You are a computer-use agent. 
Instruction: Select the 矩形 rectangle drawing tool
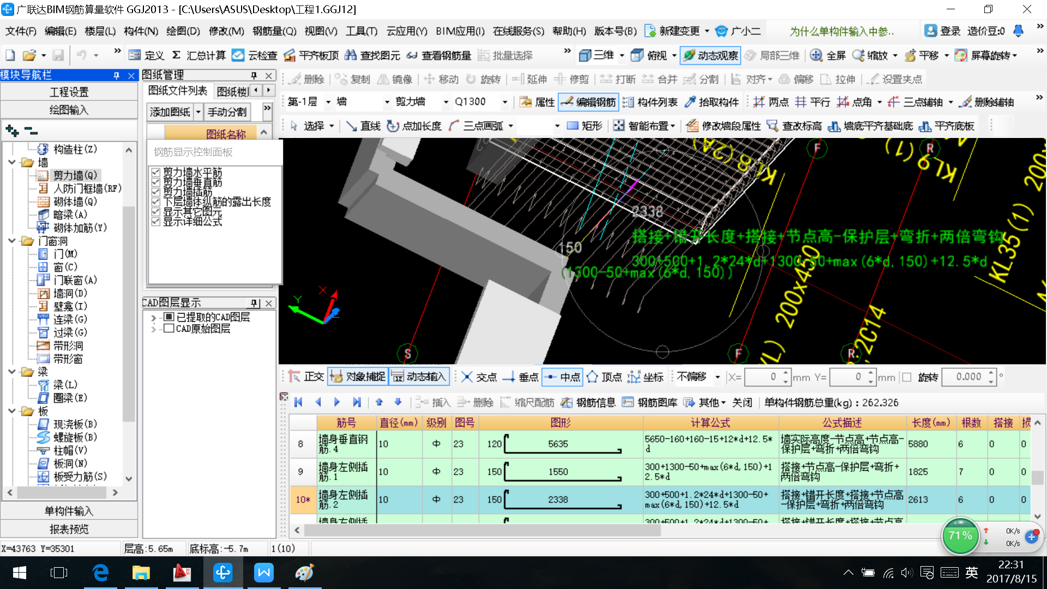(x=585, y=126)
